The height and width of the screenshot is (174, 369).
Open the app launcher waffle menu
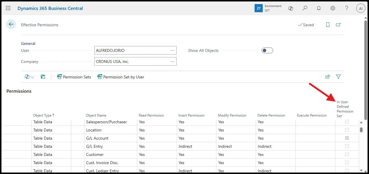(8, 8)
